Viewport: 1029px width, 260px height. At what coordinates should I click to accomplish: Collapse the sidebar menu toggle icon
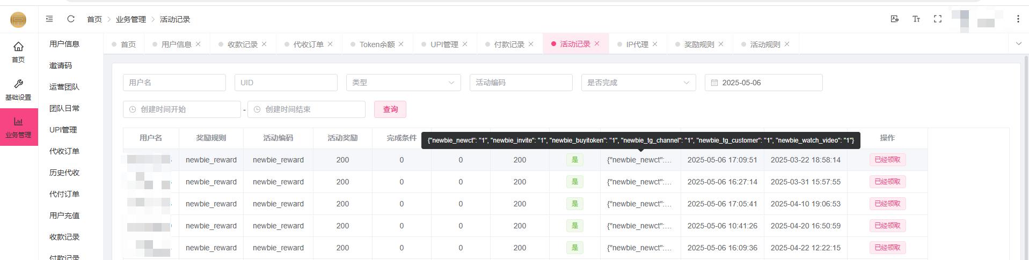[x=49, y=19]
